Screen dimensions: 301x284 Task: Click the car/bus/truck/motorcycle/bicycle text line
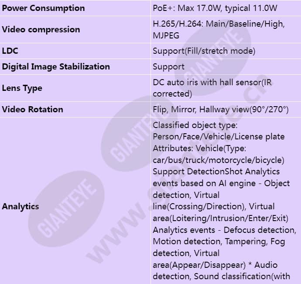[219, 160]
